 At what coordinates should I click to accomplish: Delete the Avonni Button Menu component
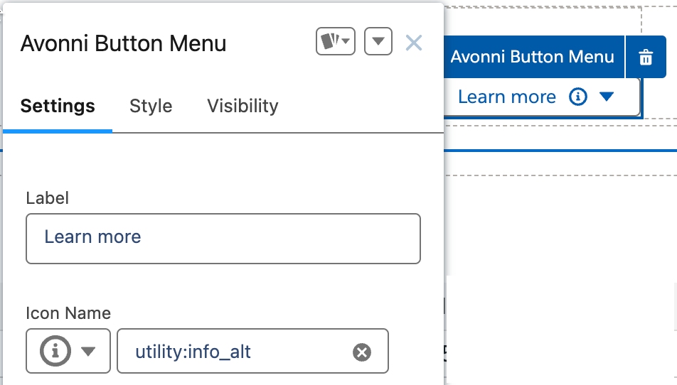(646, 58)
